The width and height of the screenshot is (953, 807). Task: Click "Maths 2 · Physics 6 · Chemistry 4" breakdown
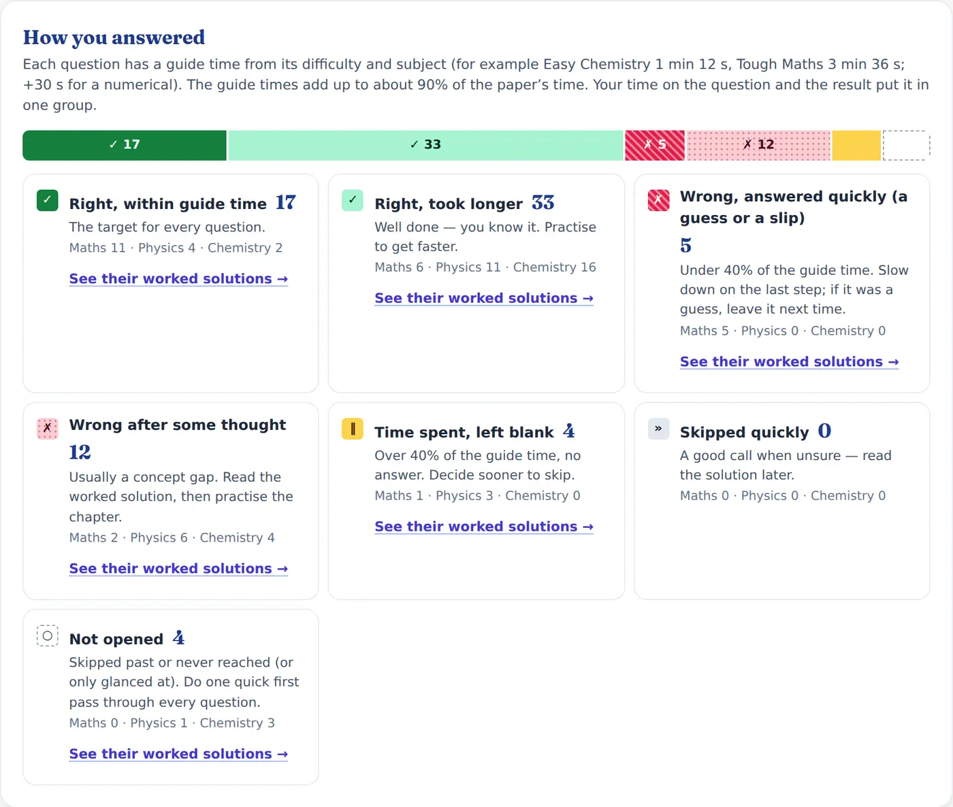172,538
